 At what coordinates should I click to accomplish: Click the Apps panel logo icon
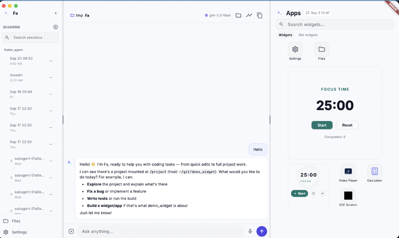click(x=279, y=12)
